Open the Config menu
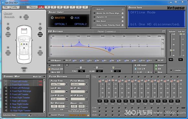This screenshot has height=119, width=188. point(15,7)
